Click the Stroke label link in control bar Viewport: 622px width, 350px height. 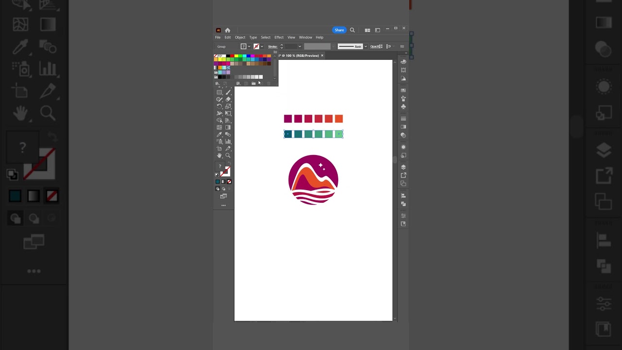point(273,47)
